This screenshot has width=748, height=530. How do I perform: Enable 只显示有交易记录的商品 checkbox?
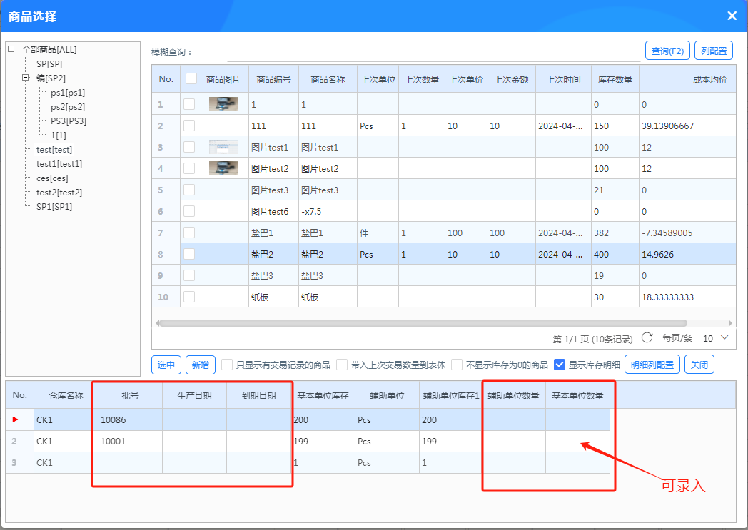[227, 365]
